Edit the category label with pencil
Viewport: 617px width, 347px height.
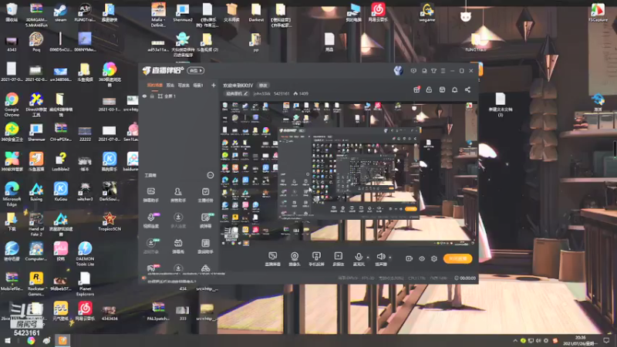(237, 93)
